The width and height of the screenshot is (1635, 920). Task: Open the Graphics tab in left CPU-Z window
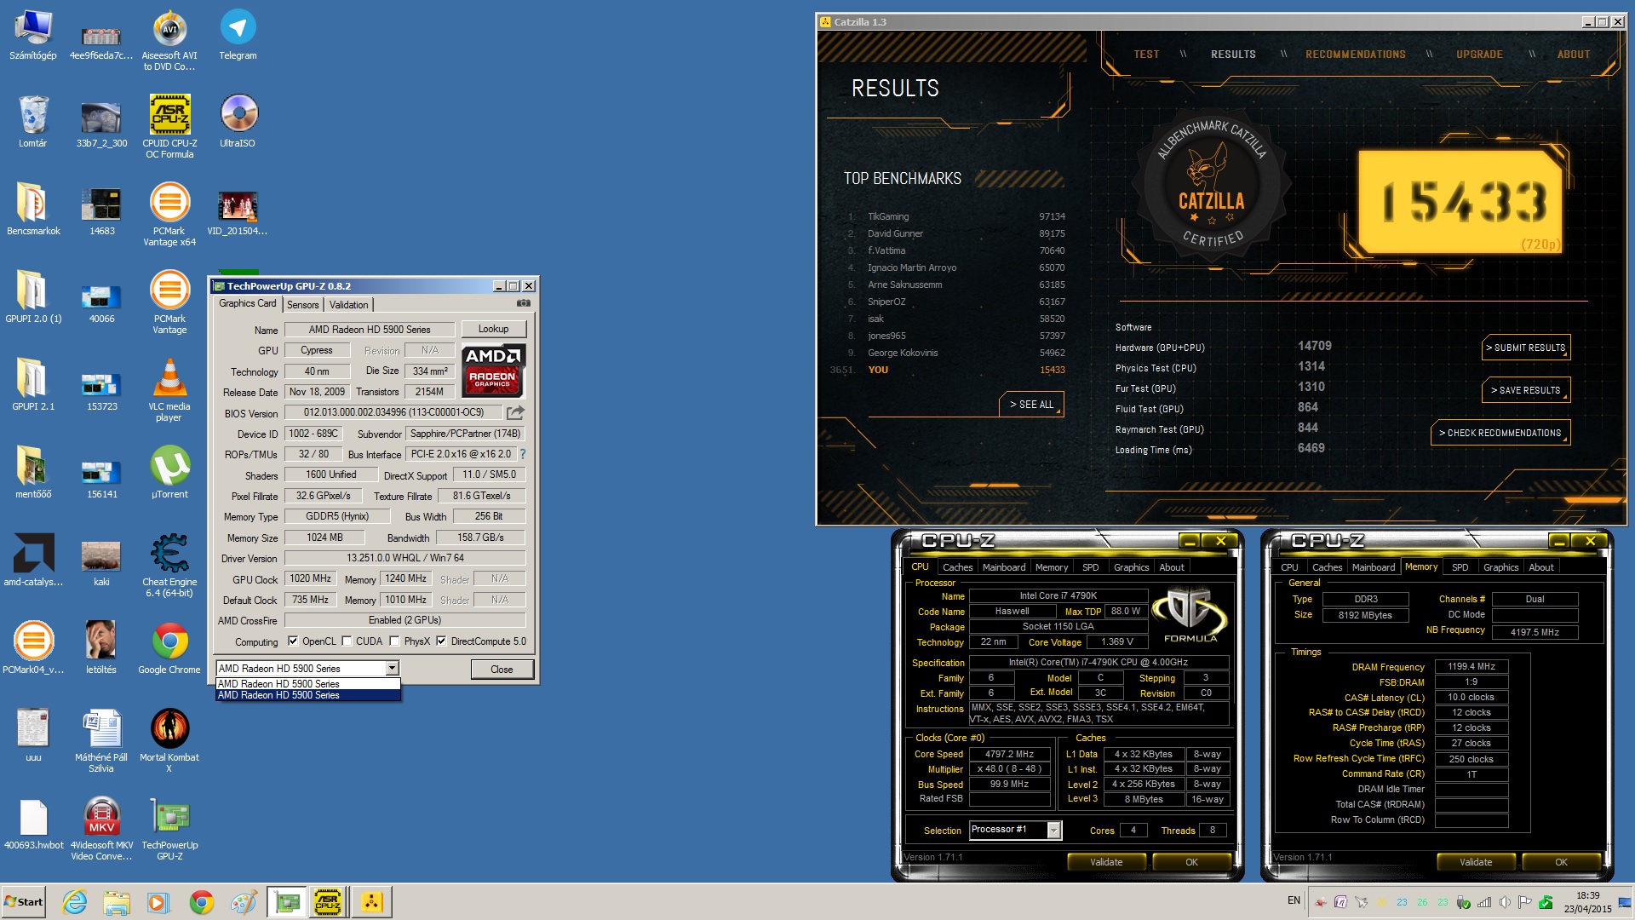pyautogui.click(x=1131, y=567)
